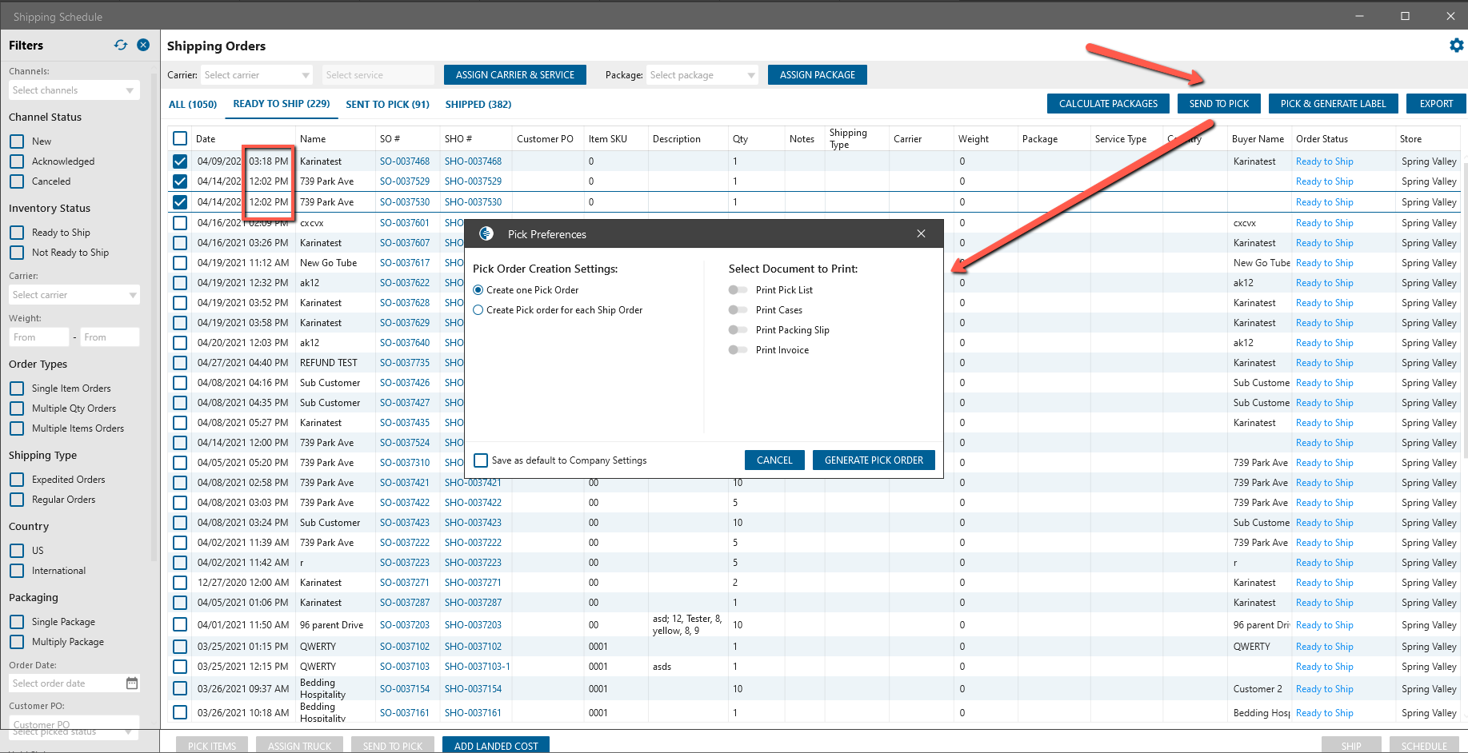Image resolution: width=1468 pixels, height=753 pixels.
Task: Open the Select picked status dropdown
Action: (x=74, y=732)
